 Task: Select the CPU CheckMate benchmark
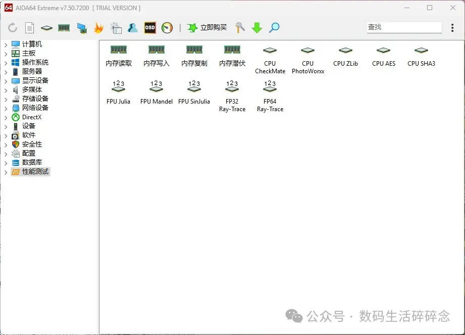(x=270, y=60)
